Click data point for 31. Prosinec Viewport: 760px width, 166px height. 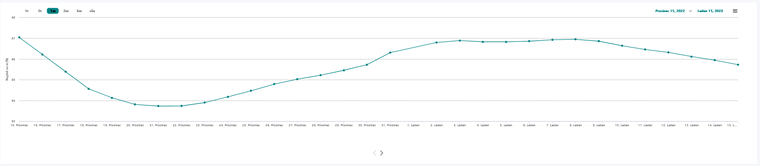pos(390,53)
